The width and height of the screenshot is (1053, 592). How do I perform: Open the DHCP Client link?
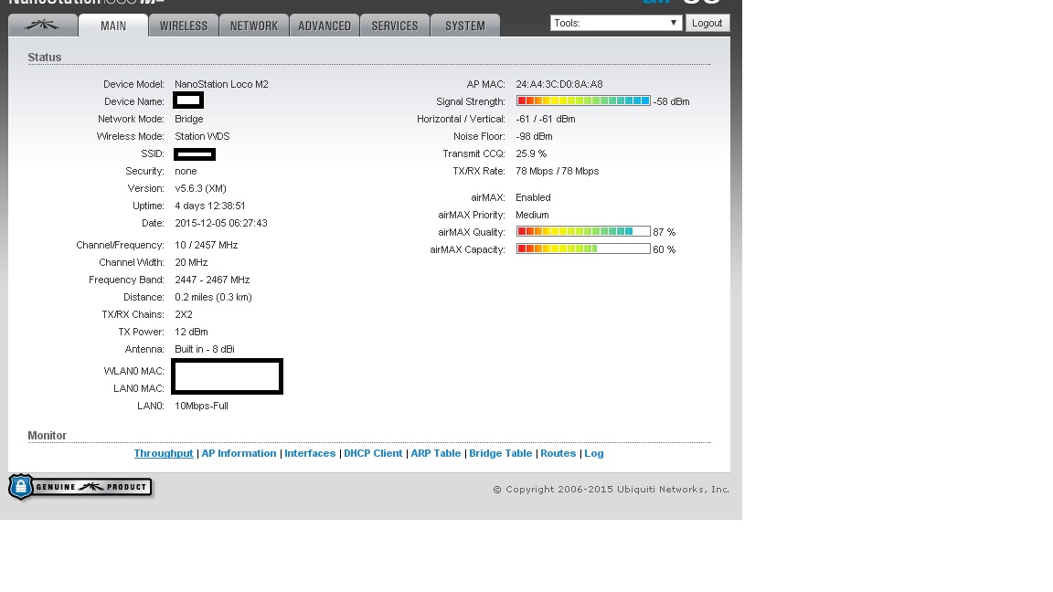[373, 453]
